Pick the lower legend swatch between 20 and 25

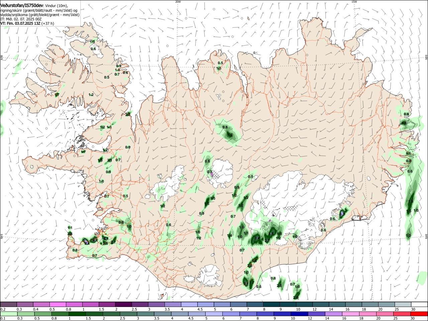click(x=384, y=314)
